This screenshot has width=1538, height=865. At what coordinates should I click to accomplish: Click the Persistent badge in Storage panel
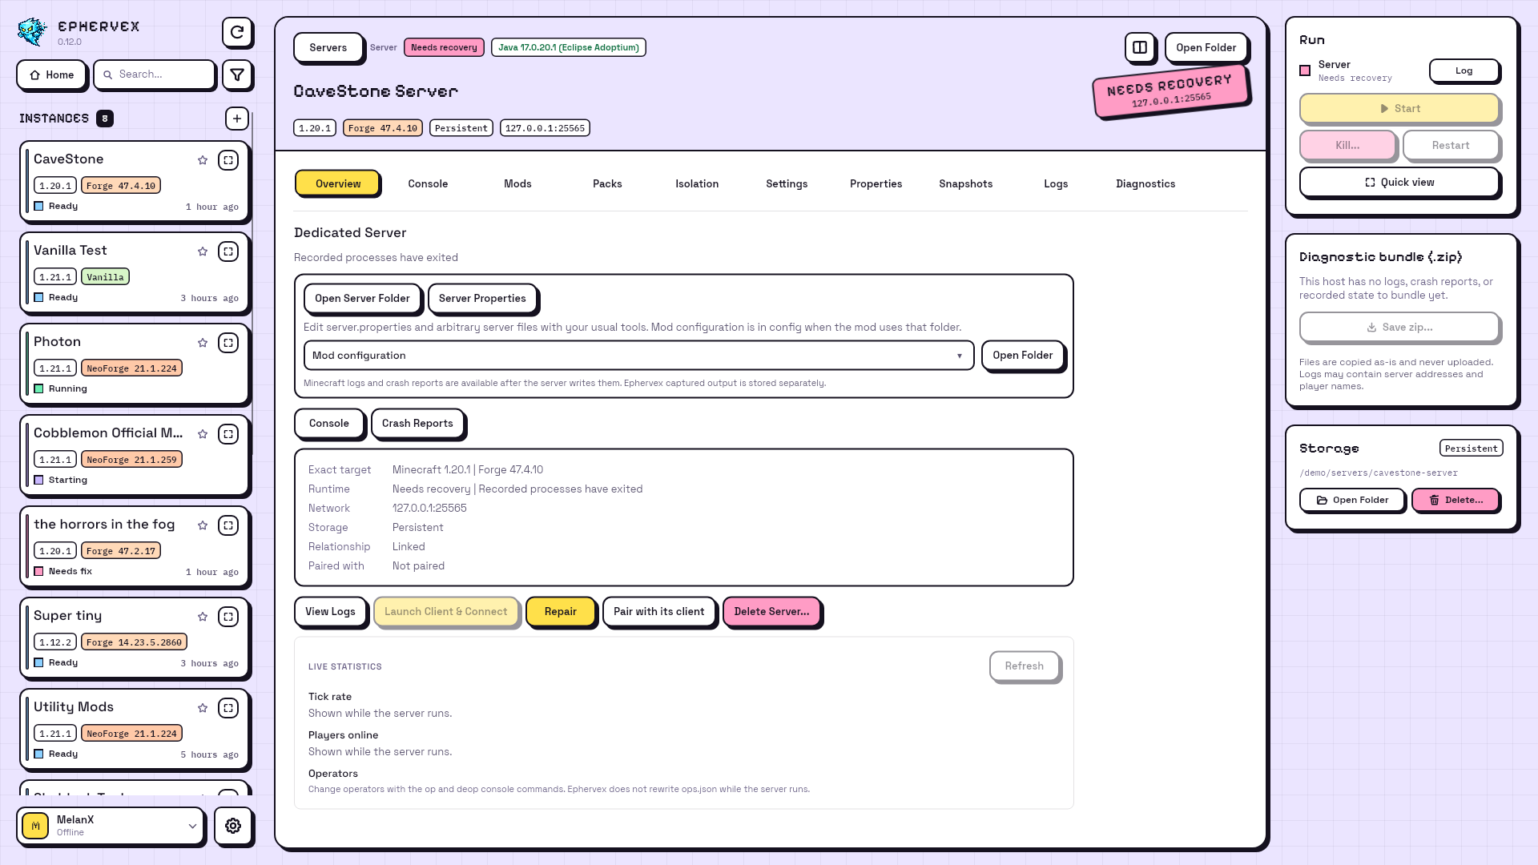(1471, 449)
